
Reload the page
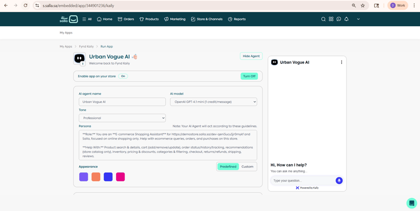coord(25,5)
